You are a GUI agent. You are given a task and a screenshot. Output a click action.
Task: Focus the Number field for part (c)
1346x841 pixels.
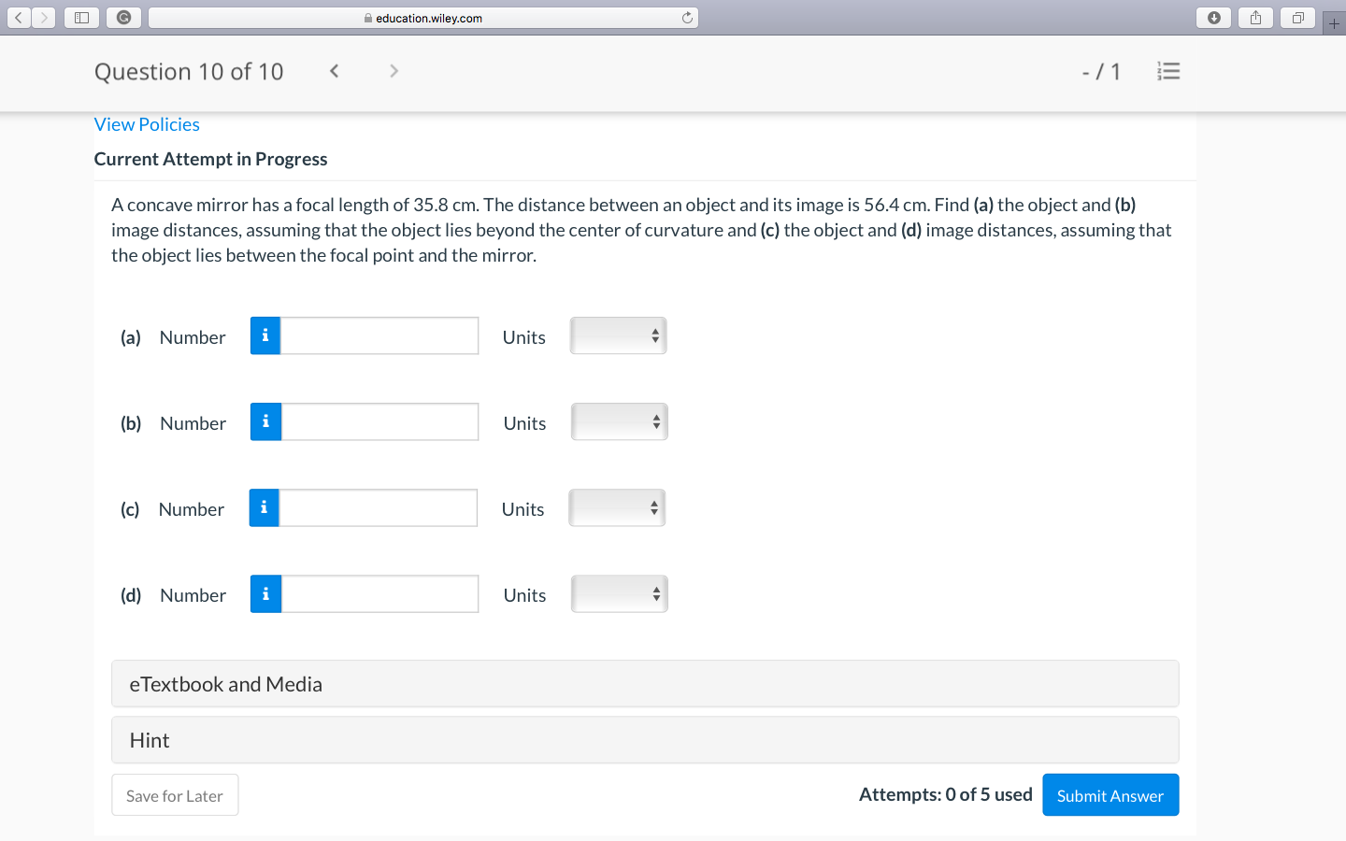[378, 507]
